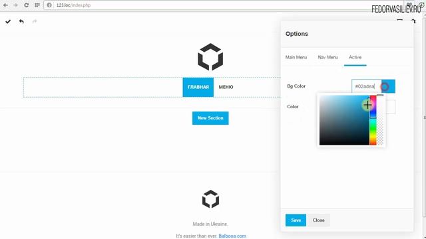Pick a shade in the saturation square

(344, 120)
